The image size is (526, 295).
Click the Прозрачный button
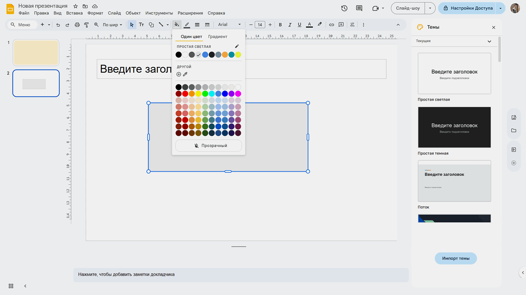[208, 145]
